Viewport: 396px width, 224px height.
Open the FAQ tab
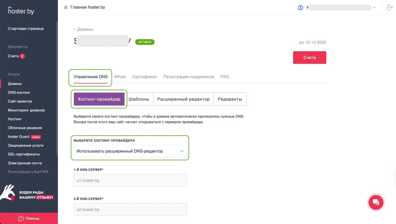tap(225, 77)
